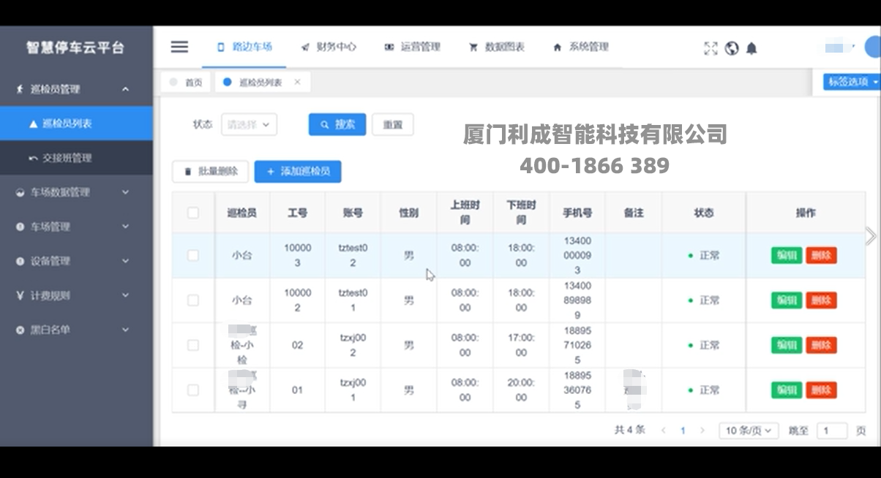The width and height of the screenshot is (881, 478).
Task: Toggle the hamburger menu icon
Action: click(x=179, y=47)
